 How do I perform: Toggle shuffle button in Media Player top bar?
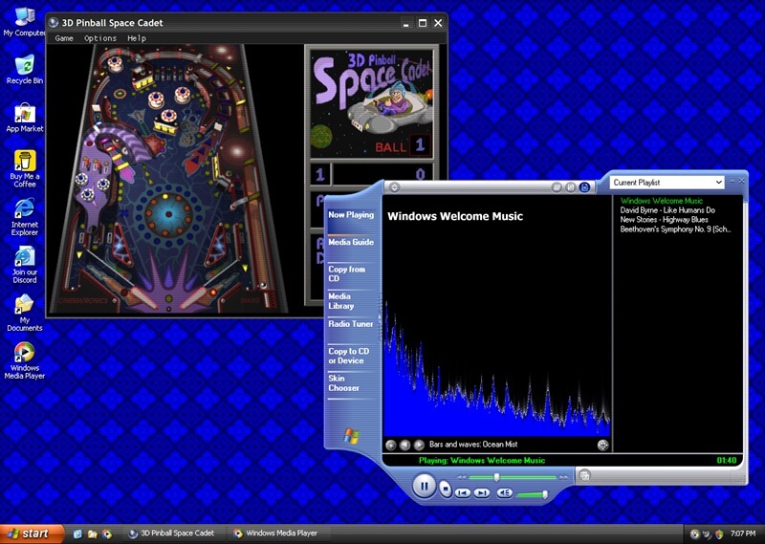tap(570, 187)
